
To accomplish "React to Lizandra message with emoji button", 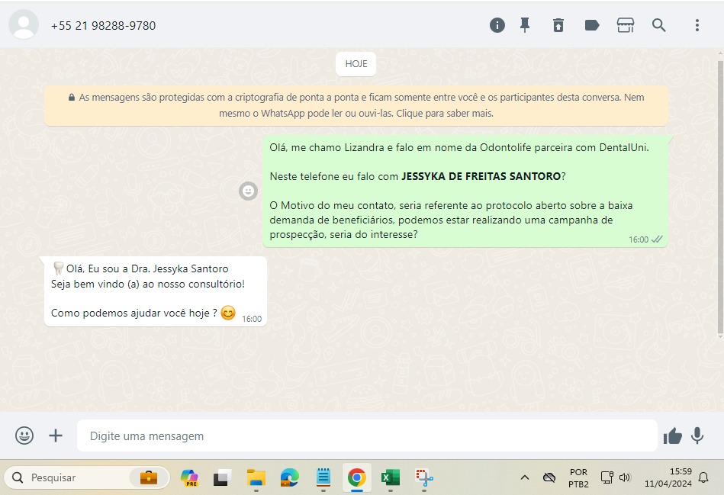I will 248,191.
